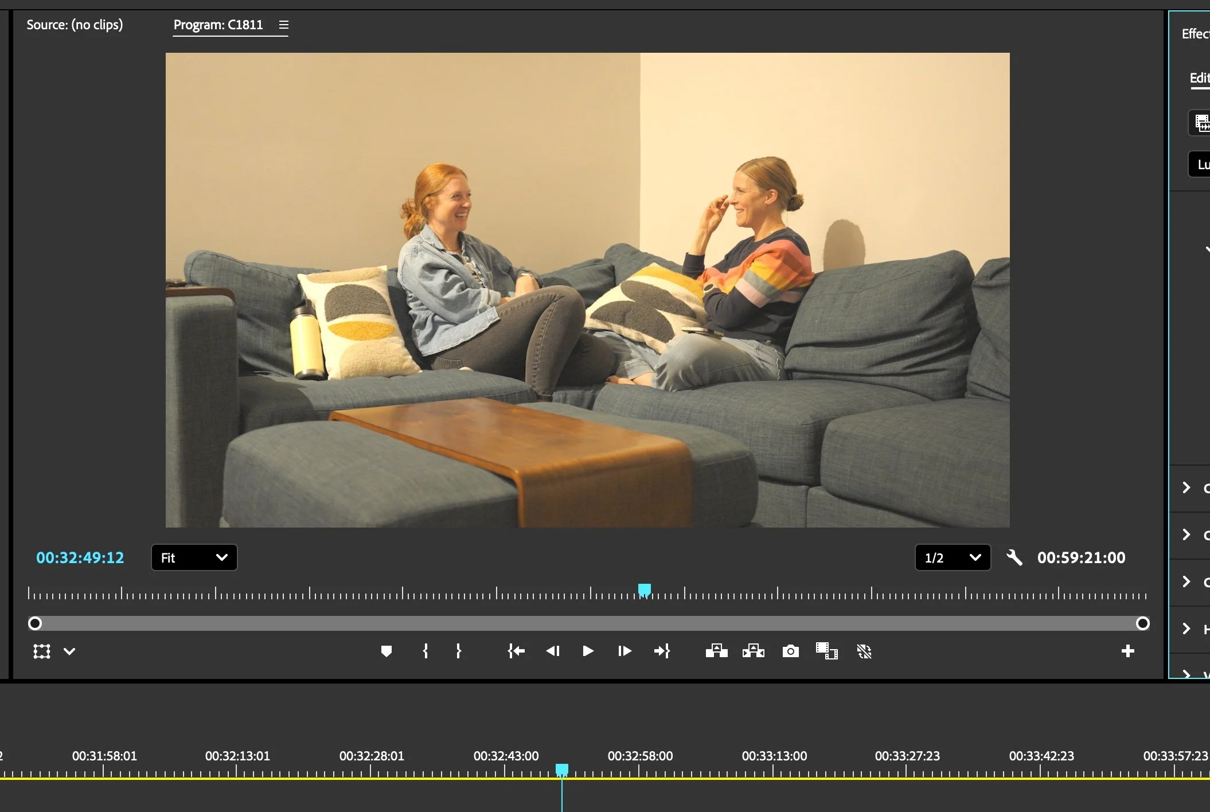The height and width of the screenshot is (812, 1210).
Task: Click the Mark Out bracket icon
Action: click(458, 651)
